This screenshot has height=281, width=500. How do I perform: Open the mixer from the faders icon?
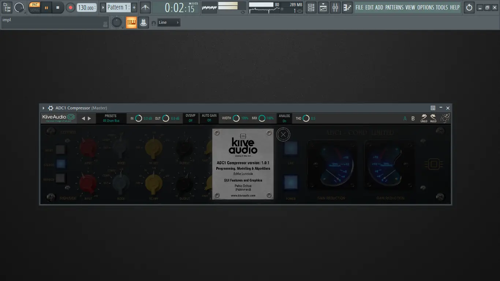click(x=335, y=7)
